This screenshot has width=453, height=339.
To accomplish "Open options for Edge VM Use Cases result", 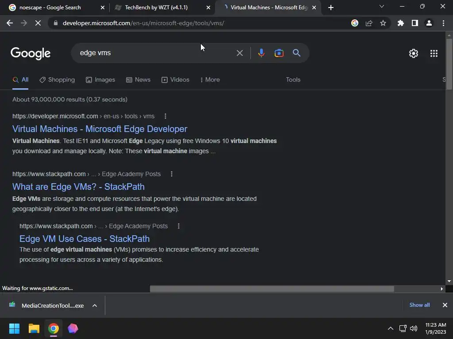I will pos(179,226).
